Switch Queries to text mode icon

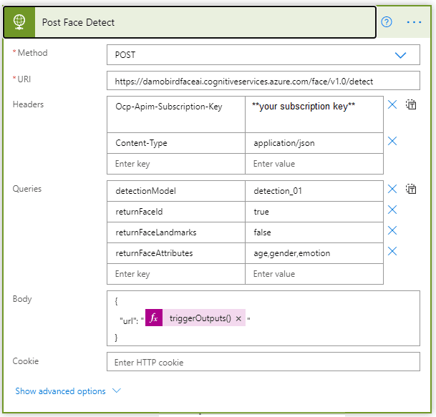[411, 190]
